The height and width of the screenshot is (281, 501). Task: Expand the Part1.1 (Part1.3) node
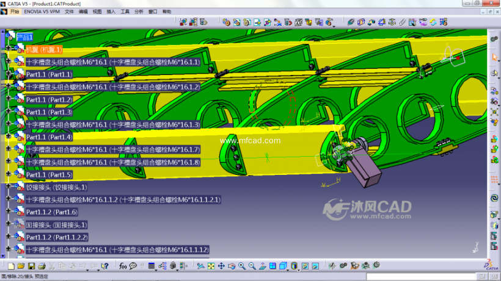(x=8, y=112)
